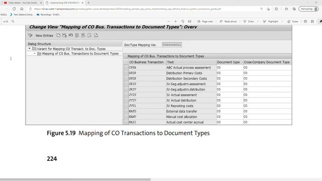Click the Figure 5.19 caption text
Image resolution: width=322 pixels, height=181 pixels.
[x=128, y=133]
